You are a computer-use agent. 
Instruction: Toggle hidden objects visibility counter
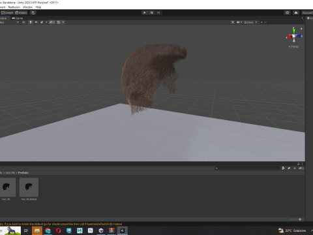pos(52,22)
